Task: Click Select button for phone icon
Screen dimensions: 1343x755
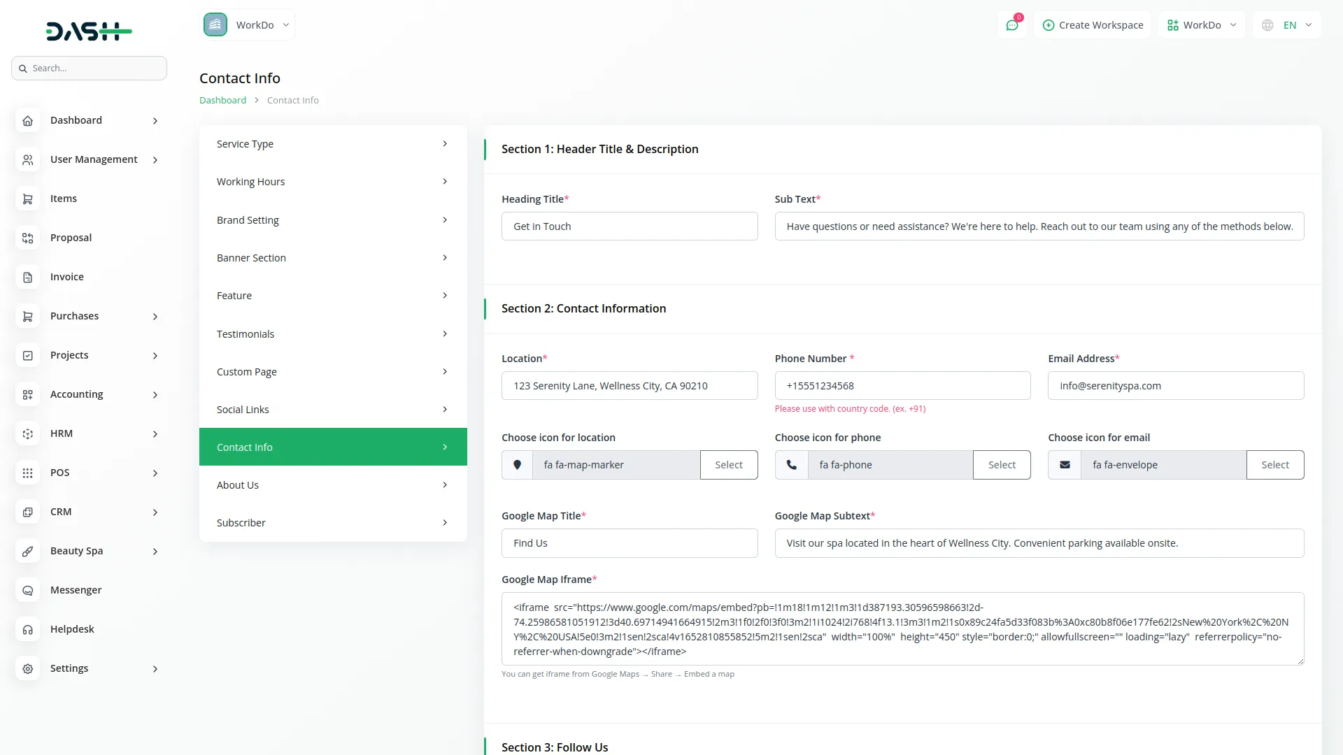Action: [1002, 465]
